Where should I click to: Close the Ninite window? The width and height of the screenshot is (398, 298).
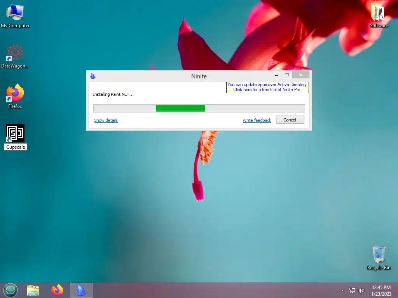300,75
